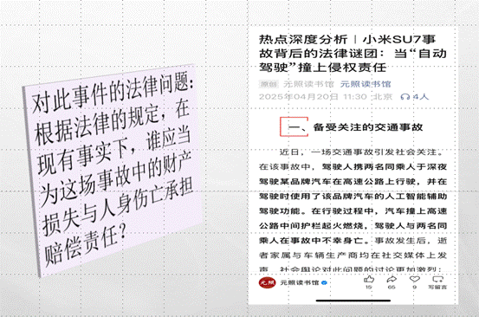The width and height of the screenshot is (479, 317).
Task: Click the red box around 一、
Action: (294, 126)
